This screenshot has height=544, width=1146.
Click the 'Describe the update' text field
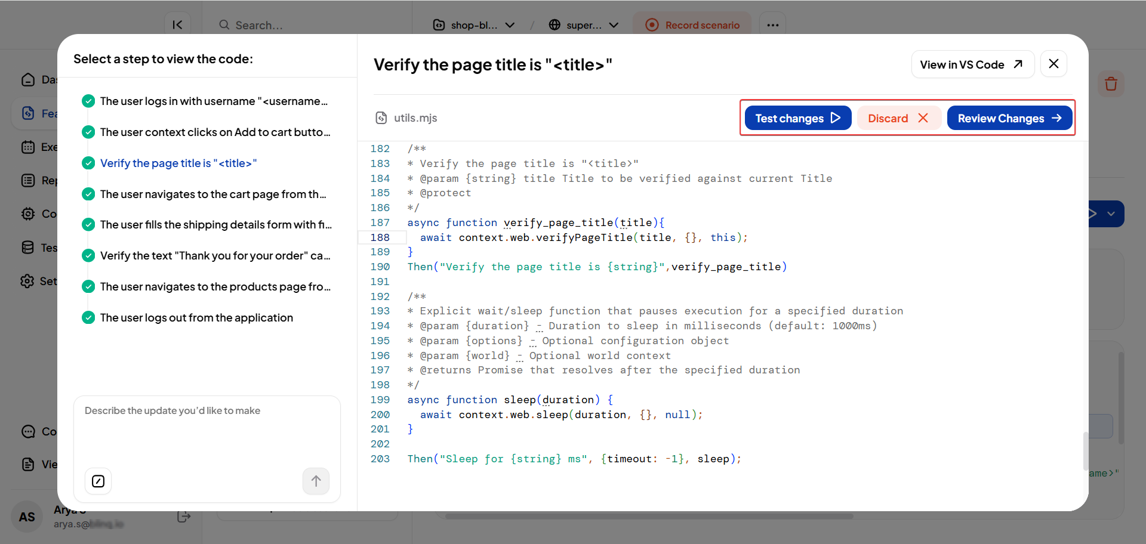(x=207, y=432)
